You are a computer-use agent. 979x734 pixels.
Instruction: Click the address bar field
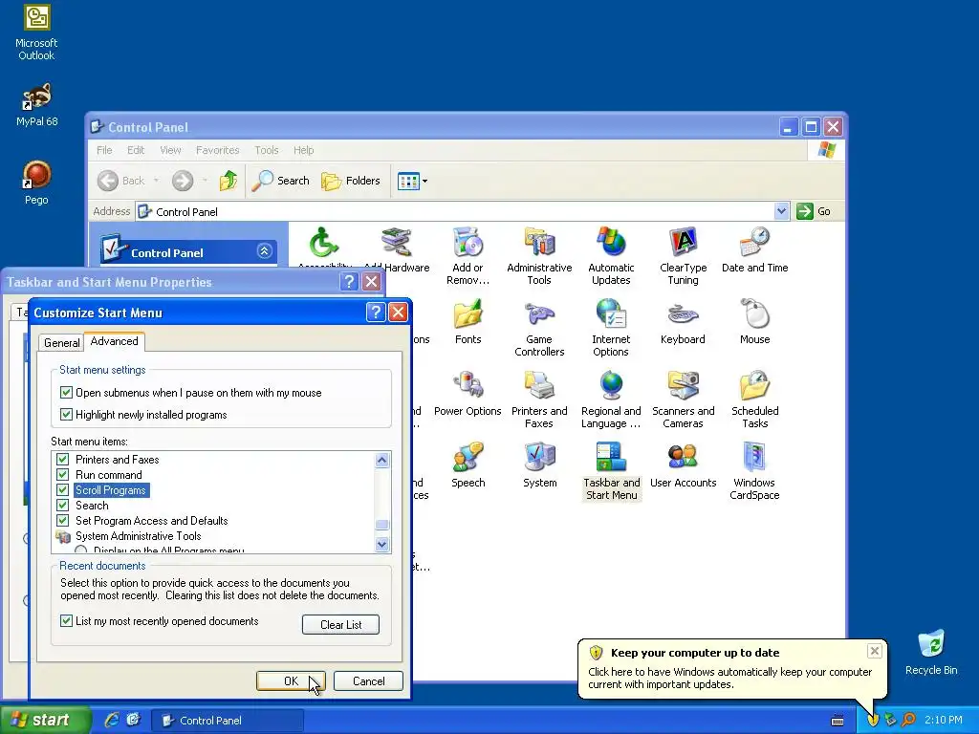click(x=462, y=211)
